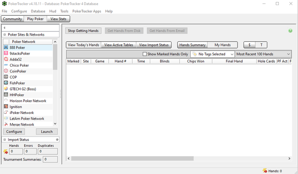Click the horizontal scrollbar thumb of hands table
298x174 pixels.
(x=132, y=158)
